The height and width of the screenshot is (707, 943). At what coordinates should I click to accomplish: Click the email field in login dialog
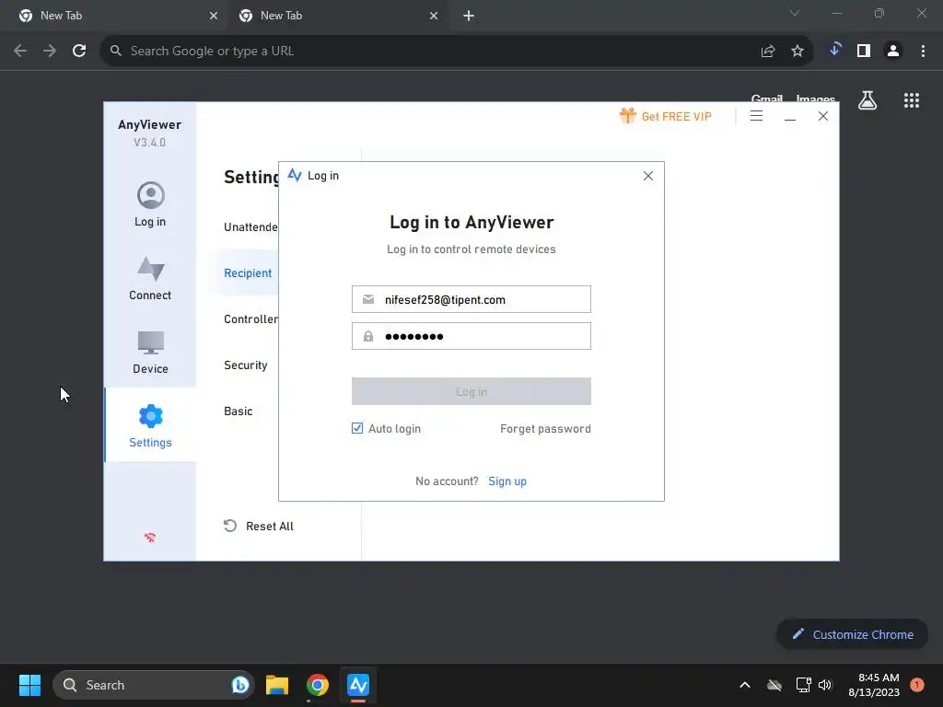pyautogui.click(x=471, y=299)
